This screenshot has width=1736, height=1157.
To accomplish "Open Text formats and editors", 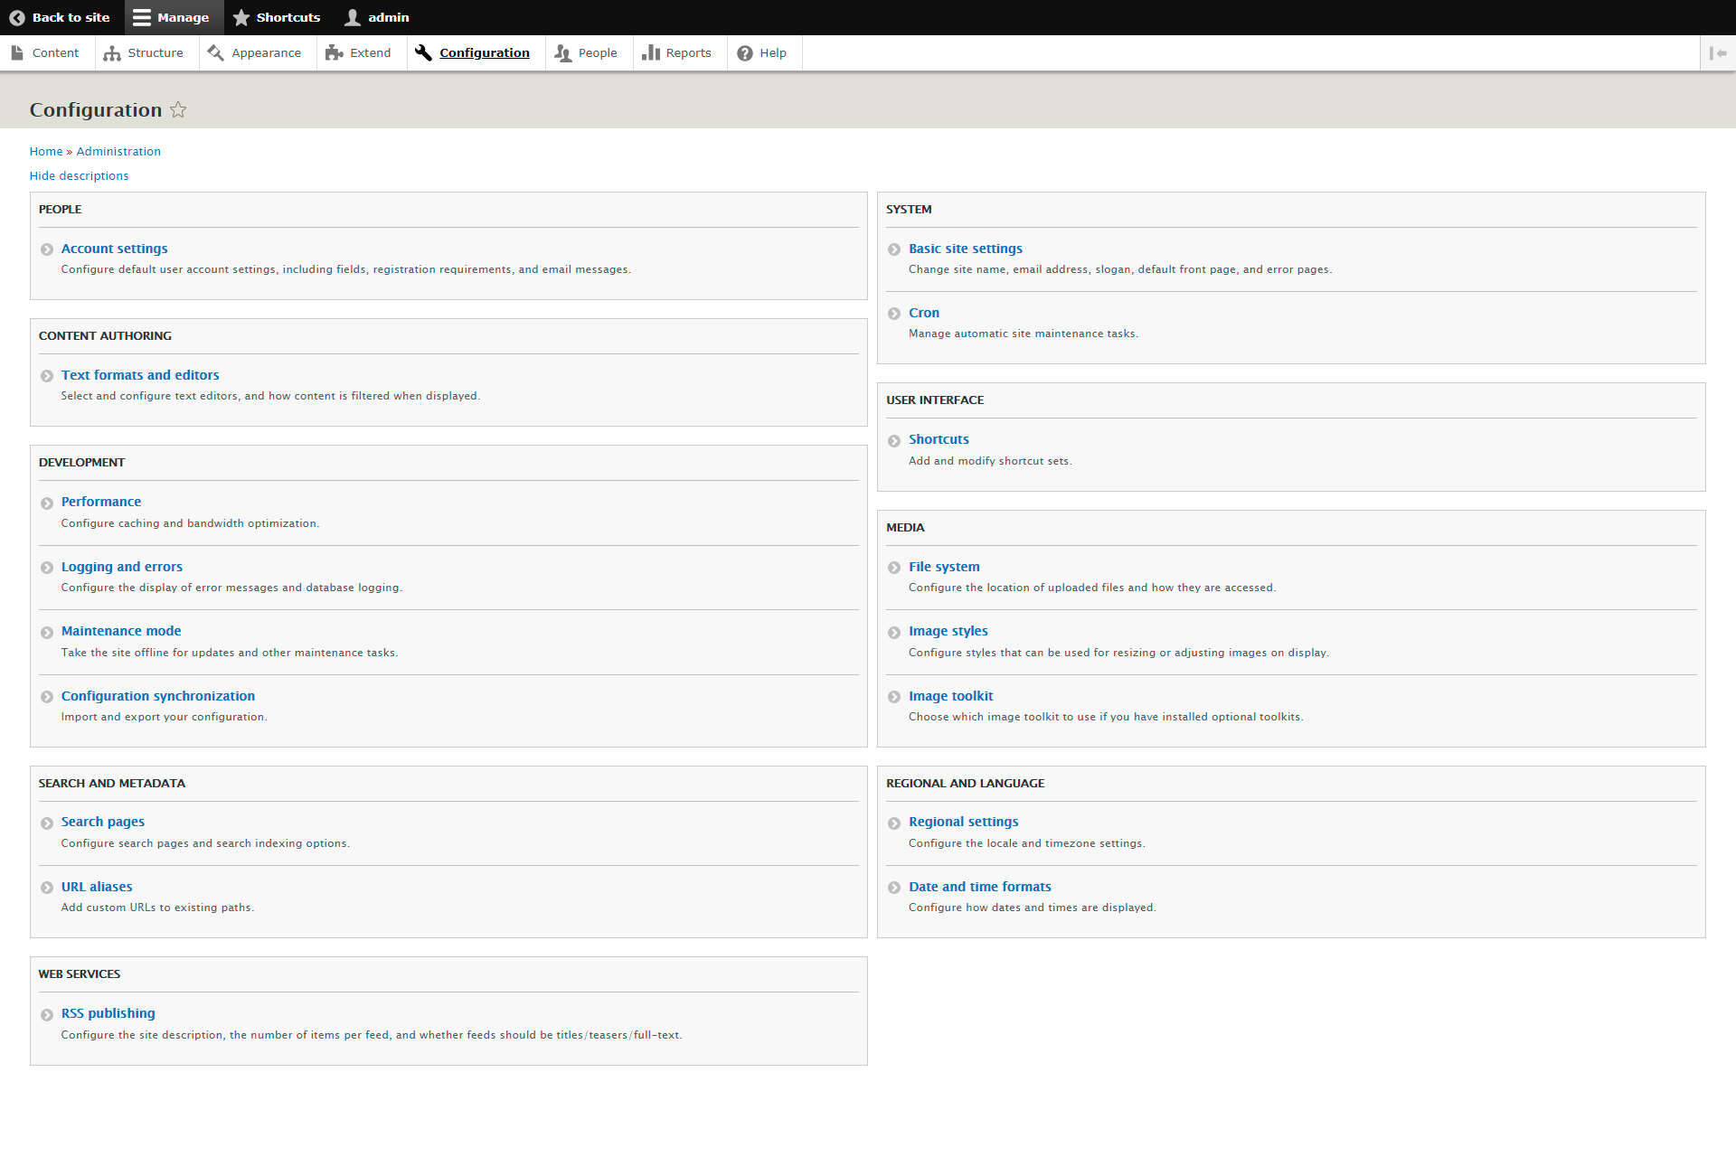I will point(140,375).
